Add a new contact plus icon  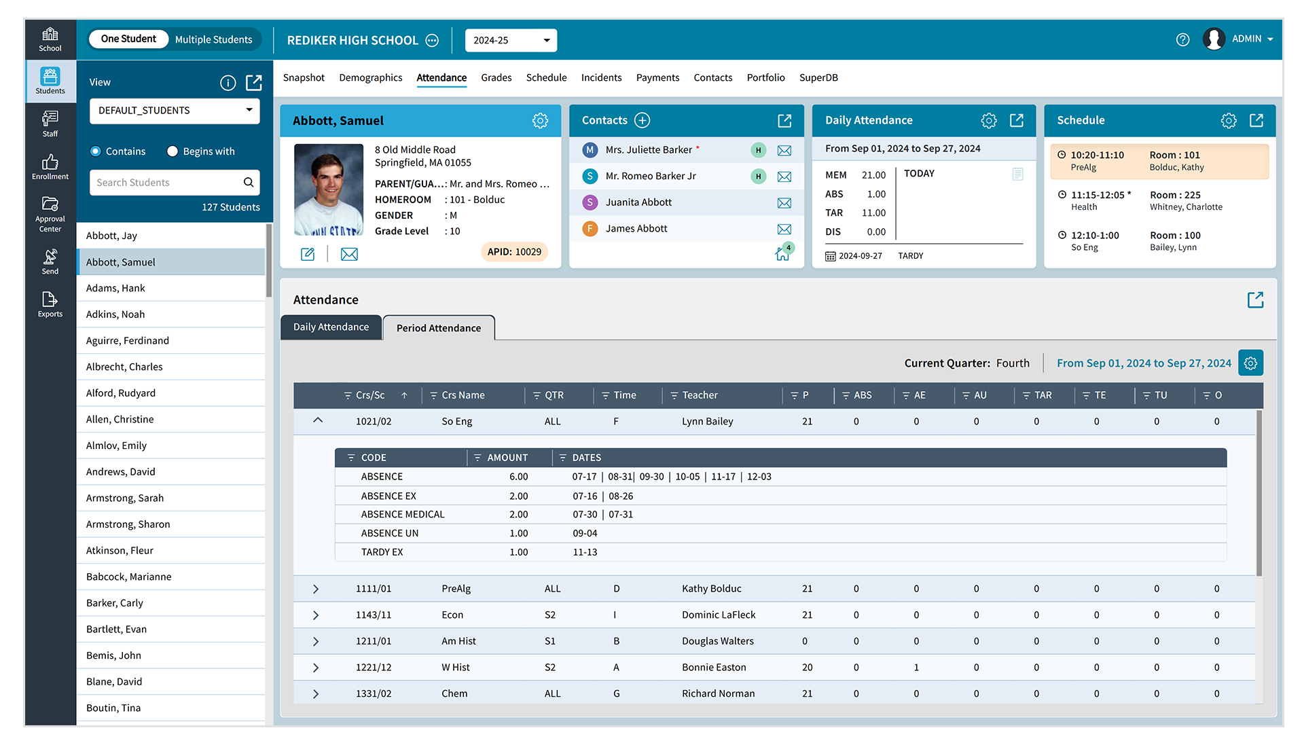tap(642, 120)
